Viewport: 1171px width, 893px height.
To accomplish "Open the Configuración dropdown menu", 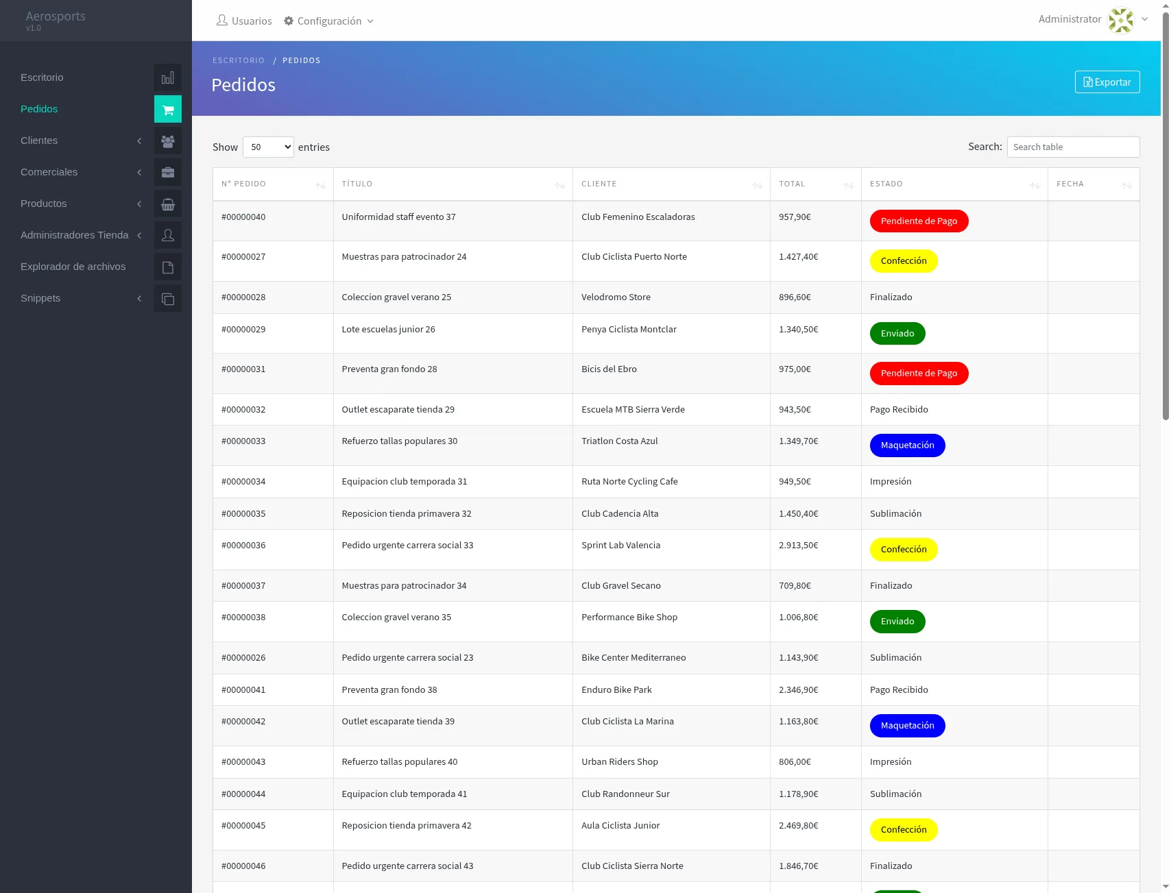I will click(329, 21).
